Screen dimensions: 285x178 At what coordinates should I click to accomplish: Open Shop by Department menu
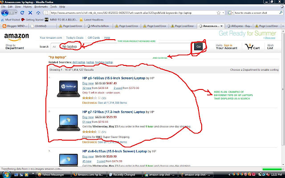15,47
